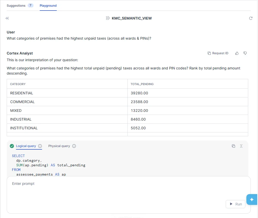
Task: Click the TOTAL_PENDING column header
Action: coord(142,84)
